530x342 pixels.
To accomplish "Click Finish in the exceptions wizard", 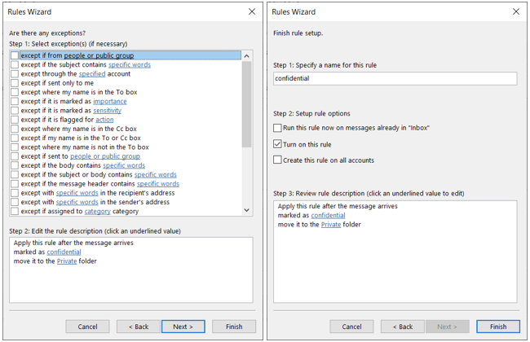I will (x=234, y=327).
